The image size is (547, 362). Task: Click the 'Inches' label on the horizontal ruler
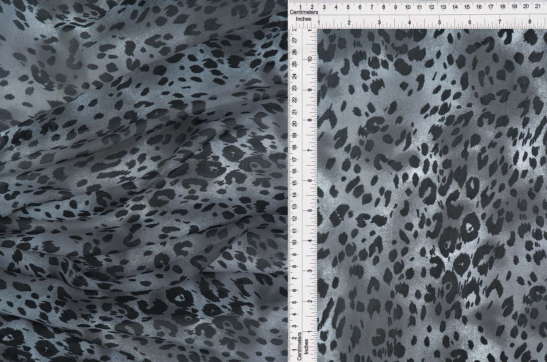pyautogui.click(x=304, y=19)
